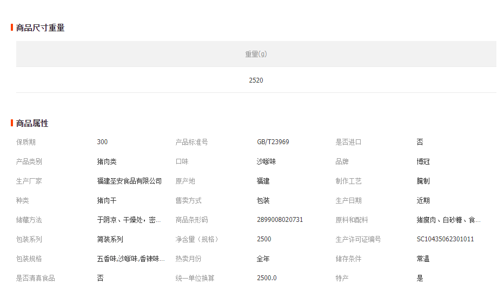Click the storage condition value 常温
The width and height of the screenshot is (504, 291).
tap(423, 259)
